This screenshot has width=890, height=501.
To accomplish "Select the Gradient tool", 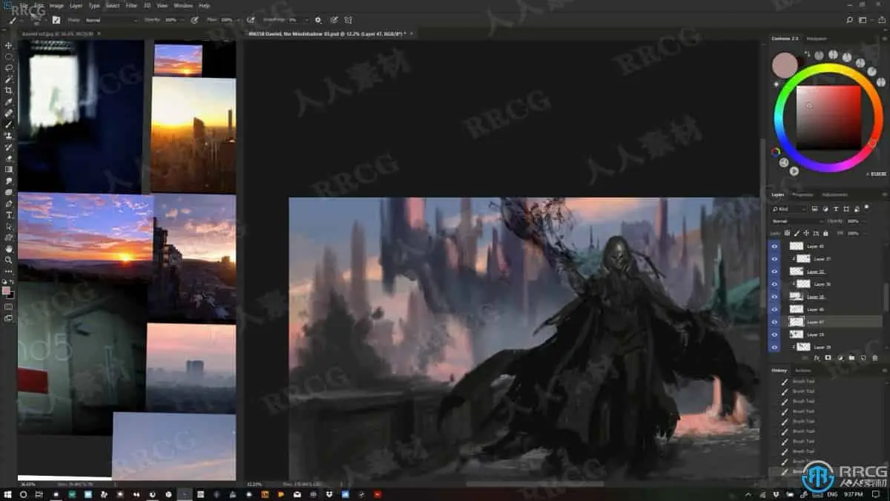I will [x=9, y=169].
